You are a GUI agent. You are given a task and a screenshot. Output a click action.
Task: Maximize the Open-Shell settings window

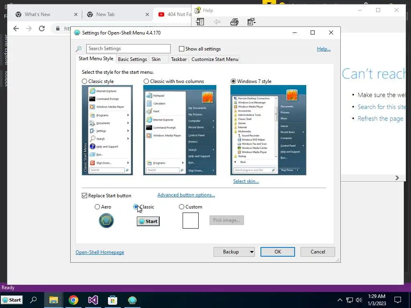click(x=312, y=33)
